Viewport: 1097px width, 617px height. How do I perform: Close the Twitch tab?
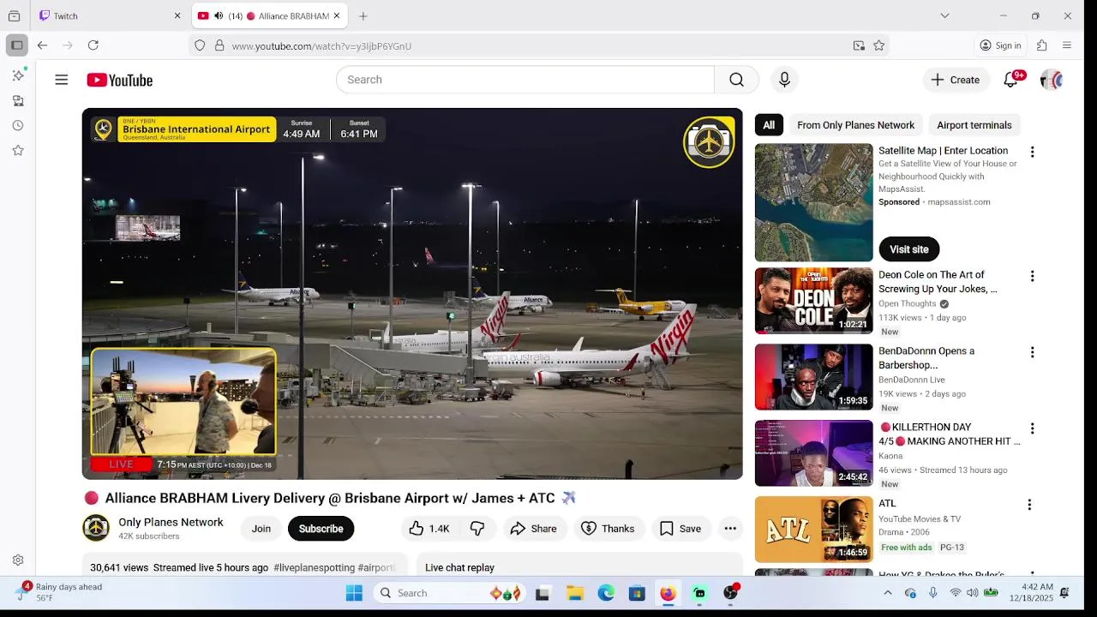coord(177,15)
